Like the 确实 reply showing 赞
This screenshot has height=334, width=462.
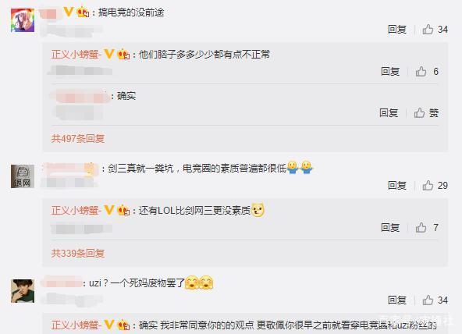click(420, 113)
